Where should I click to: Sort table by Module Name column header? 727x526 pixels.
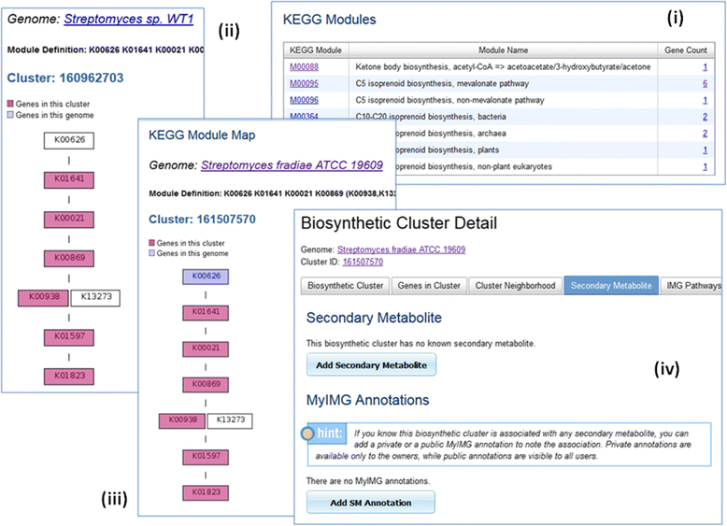(x=503, y=50)
